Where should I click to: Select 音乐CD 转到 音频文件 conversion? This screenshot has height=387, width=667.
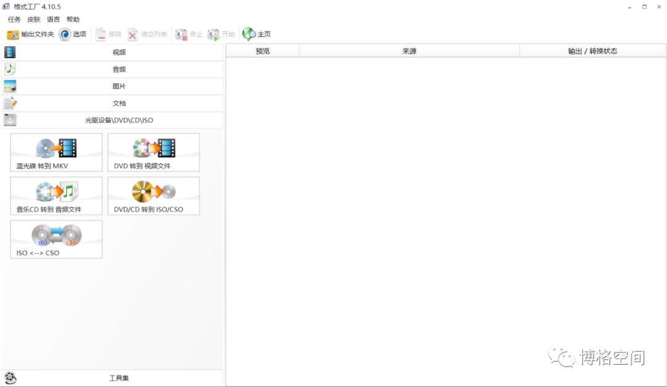point(56,196)
